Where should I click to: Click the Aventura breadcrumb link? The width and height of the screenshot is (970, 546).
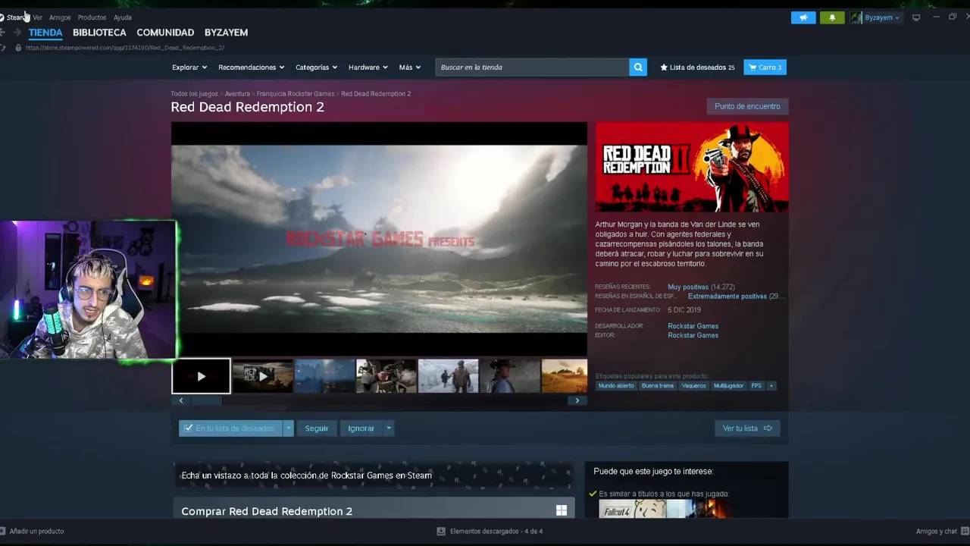tap(237, 94)
